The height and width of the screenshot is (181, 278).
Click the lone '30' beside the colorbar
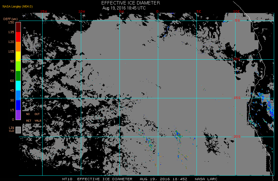click(x=12, y=100)
